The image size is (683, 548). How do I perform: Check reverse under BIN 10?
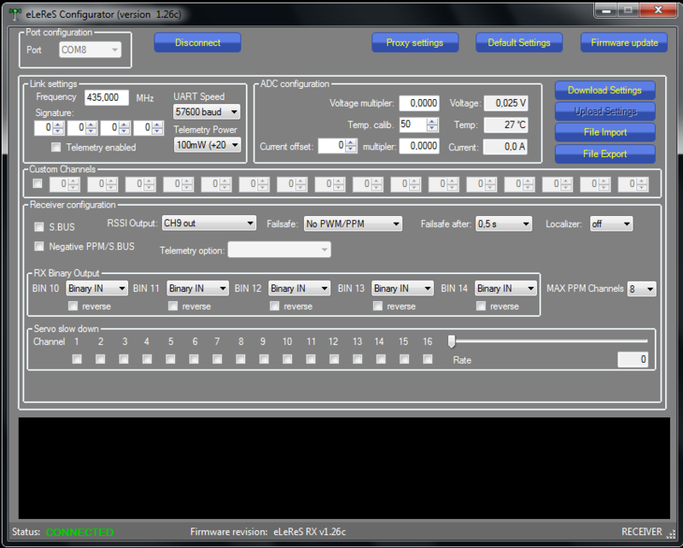[73, 306]
